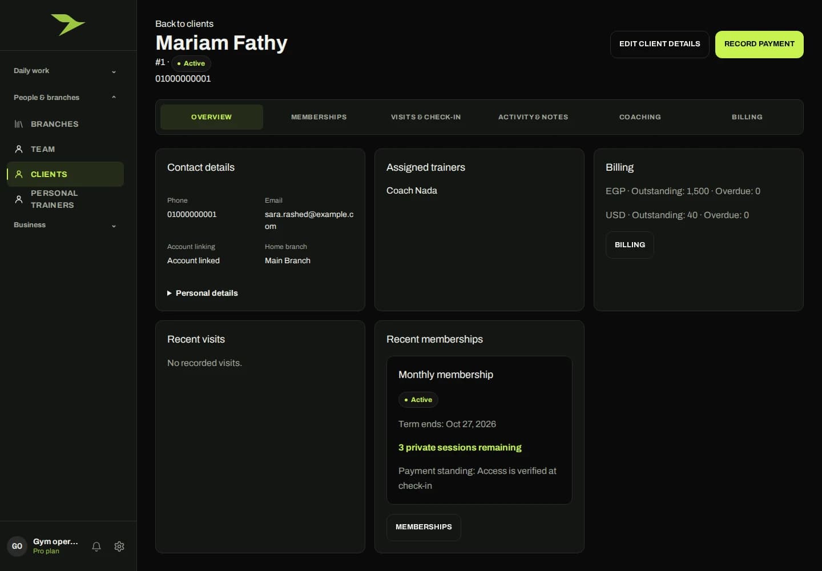Open Team in the sidebar
This screenshot has width=822, height=571.
[65, 149]
